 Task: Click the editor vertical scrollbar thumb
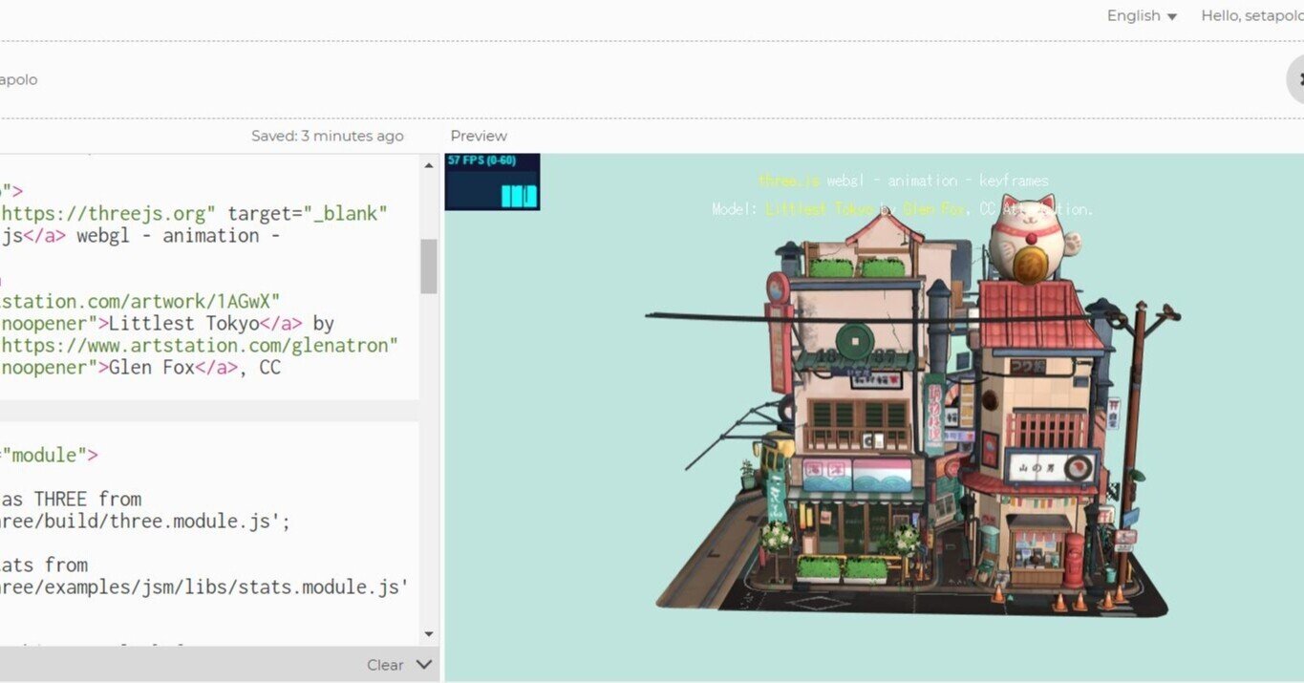(429, 266)
